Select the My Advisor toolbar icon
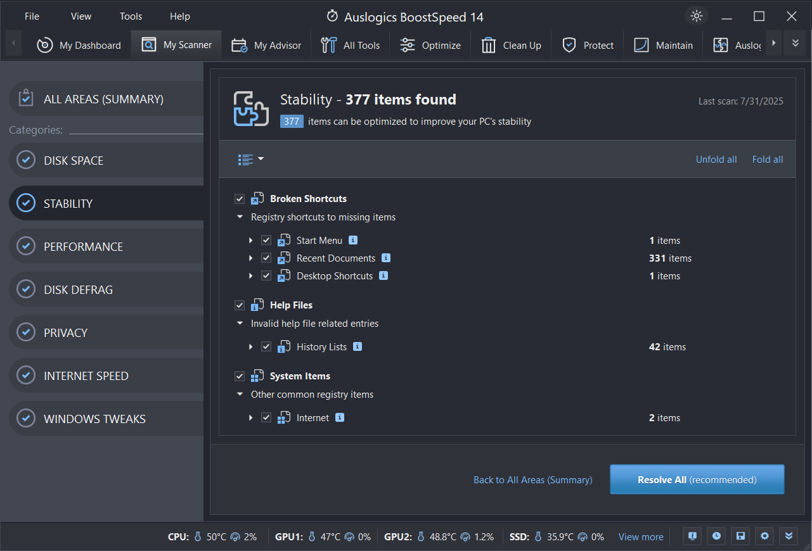The width and height of the screenshot is (812, 551). [238, 44]
